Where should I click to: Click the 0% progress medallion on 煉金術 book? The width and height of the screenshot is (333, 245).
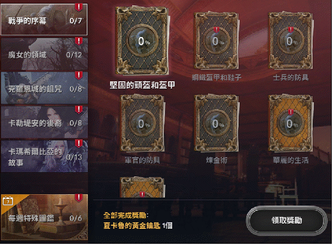pyautogui.click(x=216, y=123)
